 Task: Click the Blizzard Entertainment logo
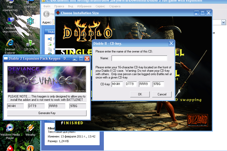click(198, 120)
